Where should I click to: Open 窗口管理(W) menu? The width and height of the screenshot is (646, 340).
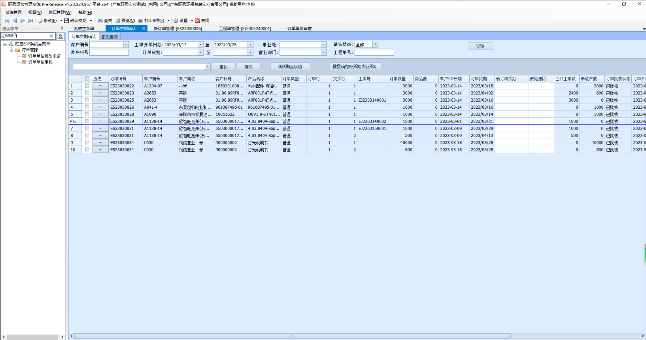[60, 13]
